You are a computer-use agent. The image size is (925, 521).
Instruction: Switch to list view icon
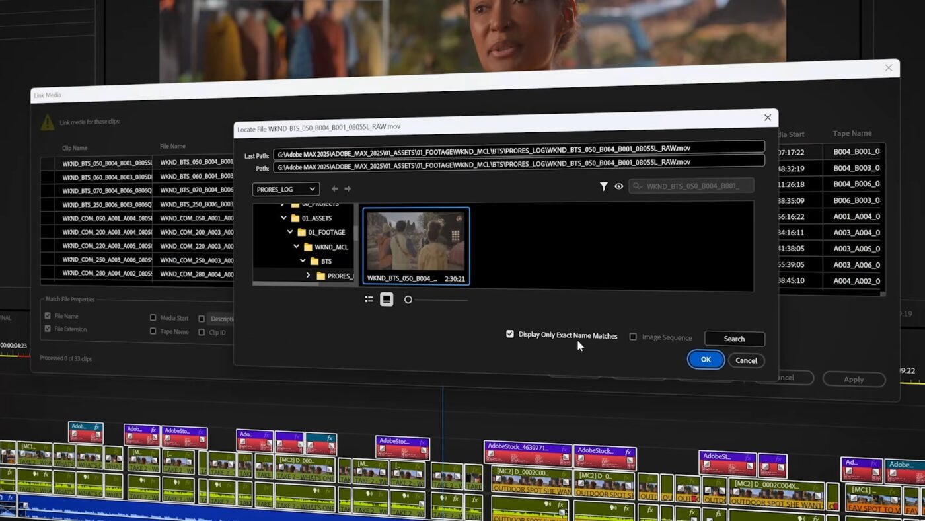click(x=369, y=300)
